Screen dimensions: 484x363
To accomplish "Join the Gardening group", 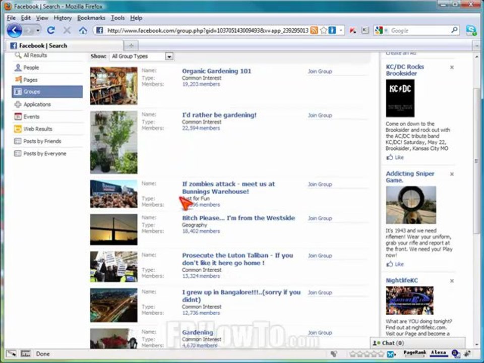I will [320, 333].
